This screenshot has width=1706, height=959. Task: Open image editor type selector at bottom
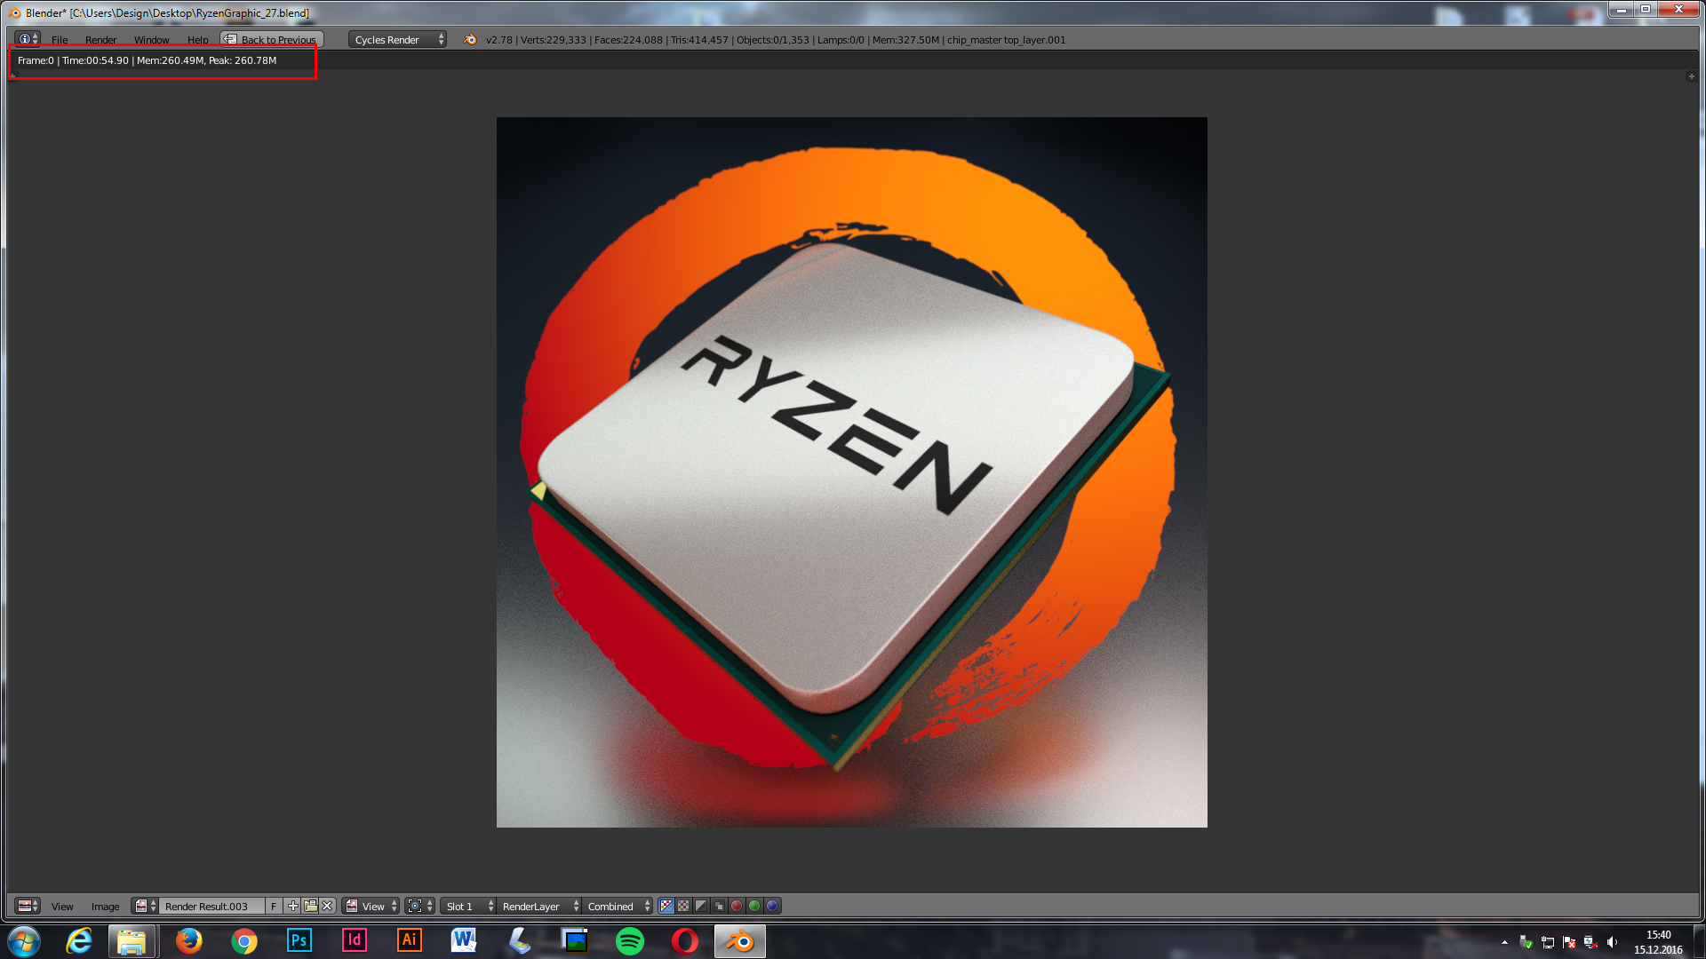coord(28,906)
